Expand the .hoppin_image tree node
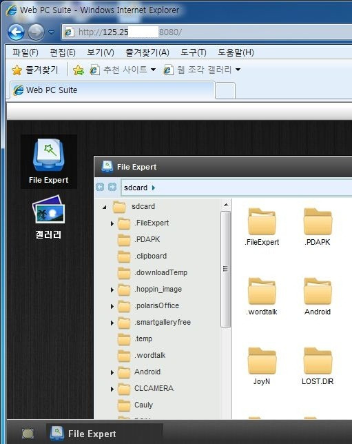The height and width of the screenshot is (444, 352). tap(112, 290)
